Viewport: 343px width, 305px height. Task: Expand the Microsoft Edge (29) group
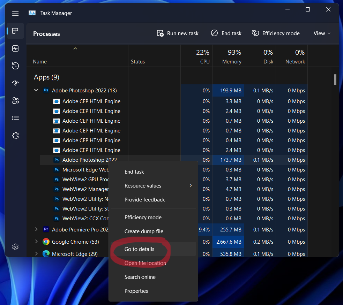[36, 253]
